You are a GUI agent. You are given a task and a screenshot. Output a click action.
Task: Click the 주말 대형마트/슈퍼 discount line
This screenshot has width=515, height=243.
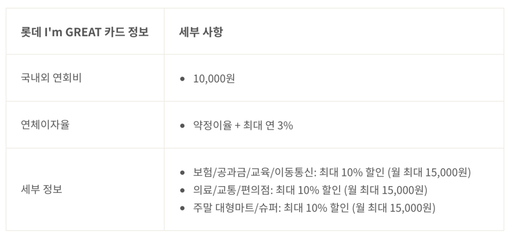coord(315,207)
